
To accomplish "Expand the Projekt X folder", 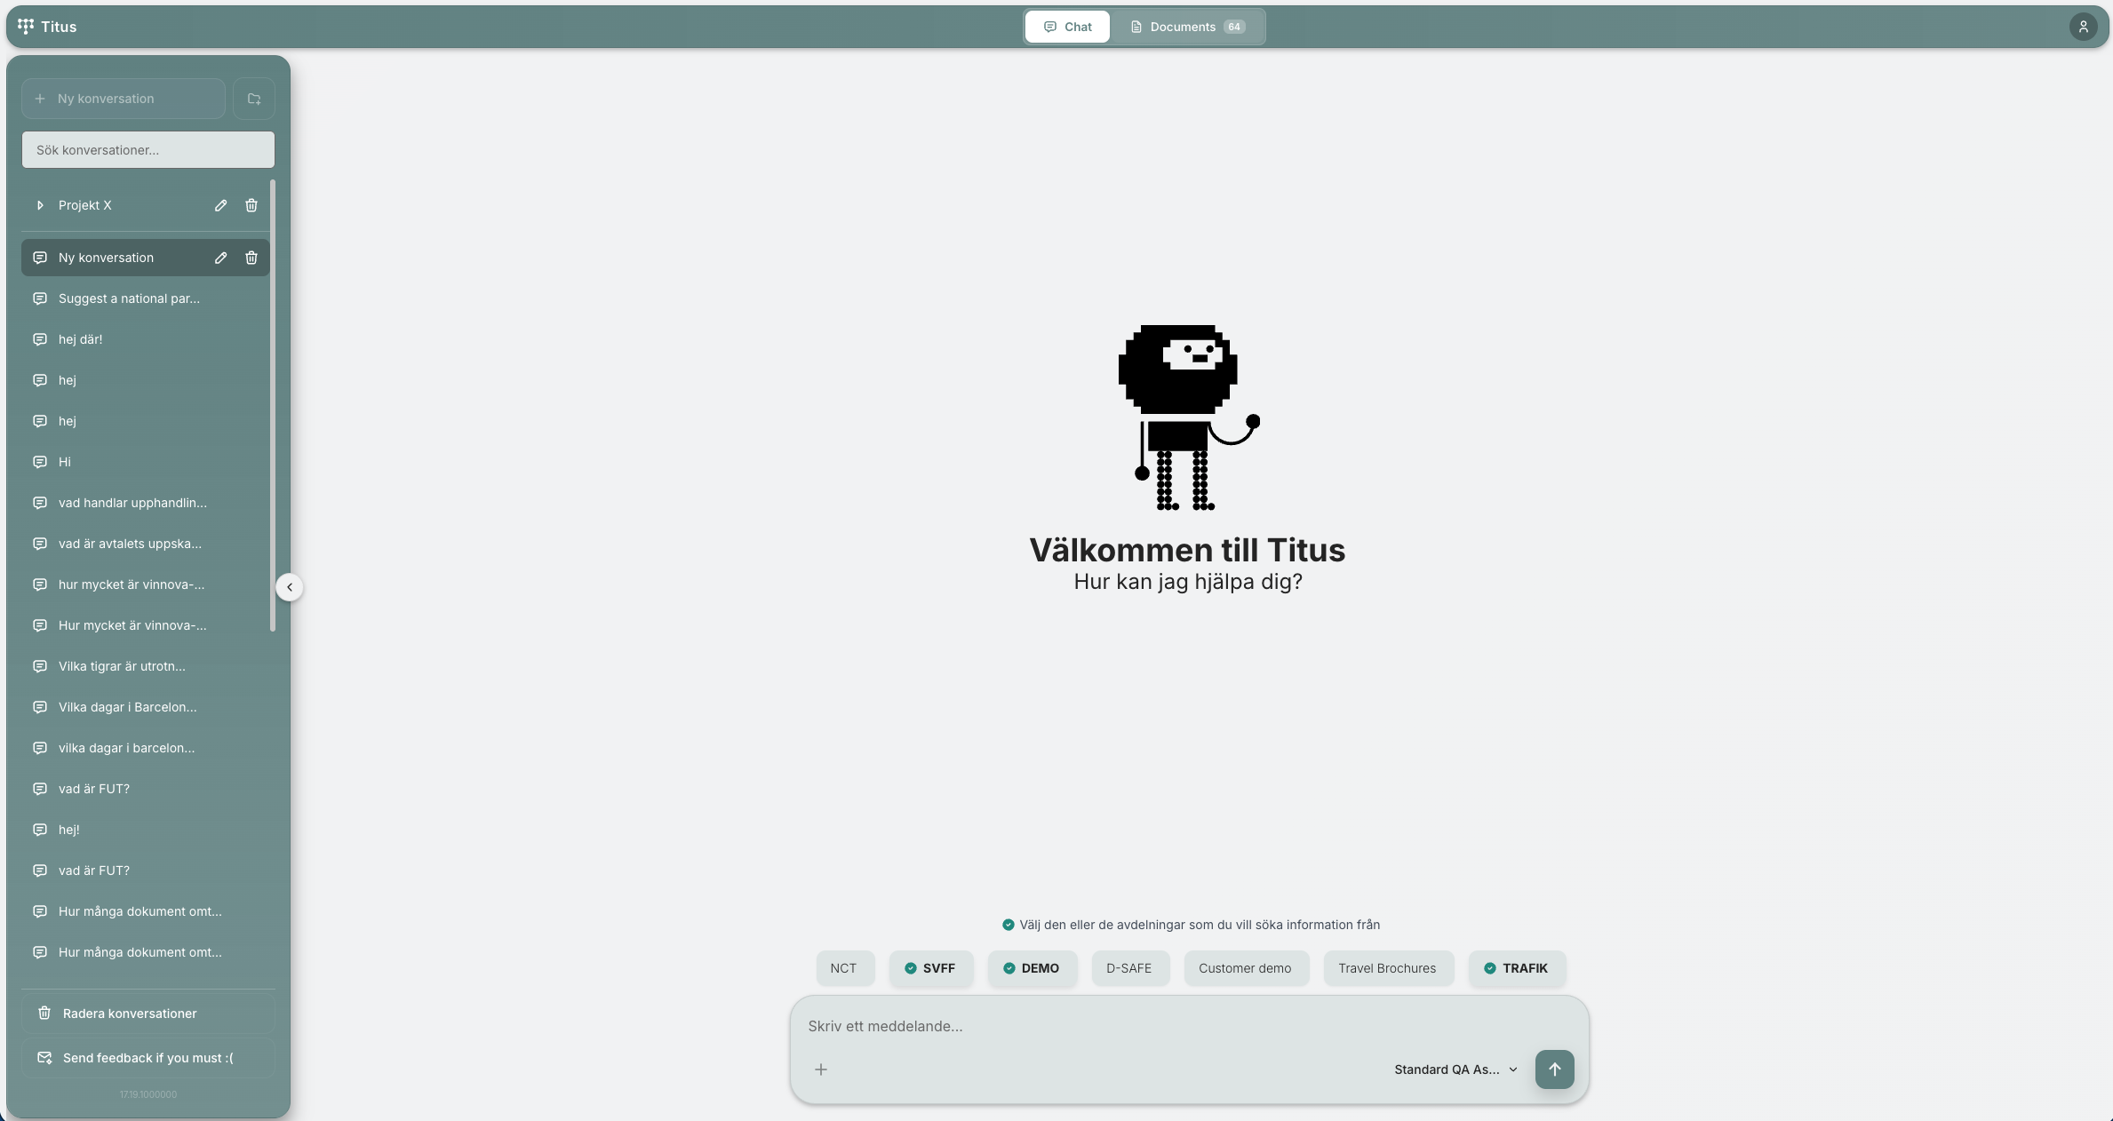I will click(40, 205).
